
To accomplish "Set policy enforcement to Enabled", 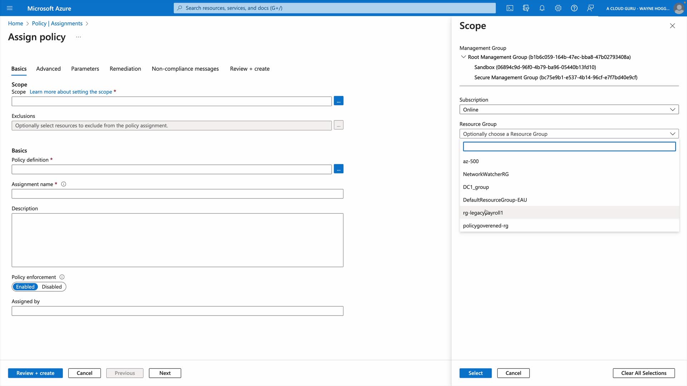I will [x=25, y=287].
